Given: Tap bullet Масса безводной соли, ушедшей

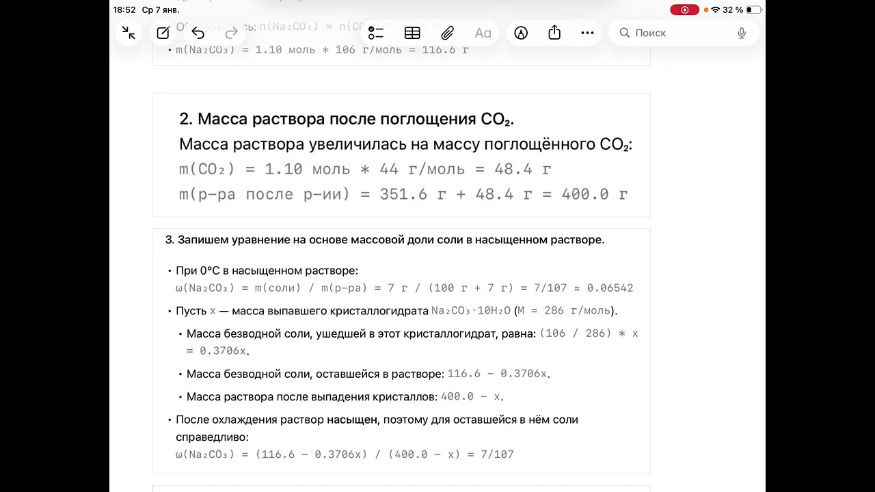Looking at the screenshot, I should (412, 342).
